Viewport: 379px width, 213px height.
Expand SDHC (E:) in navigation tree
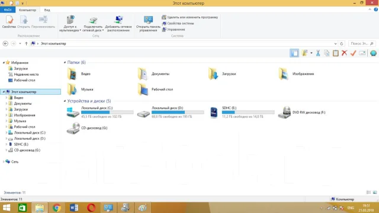click(x=7, y=144)
